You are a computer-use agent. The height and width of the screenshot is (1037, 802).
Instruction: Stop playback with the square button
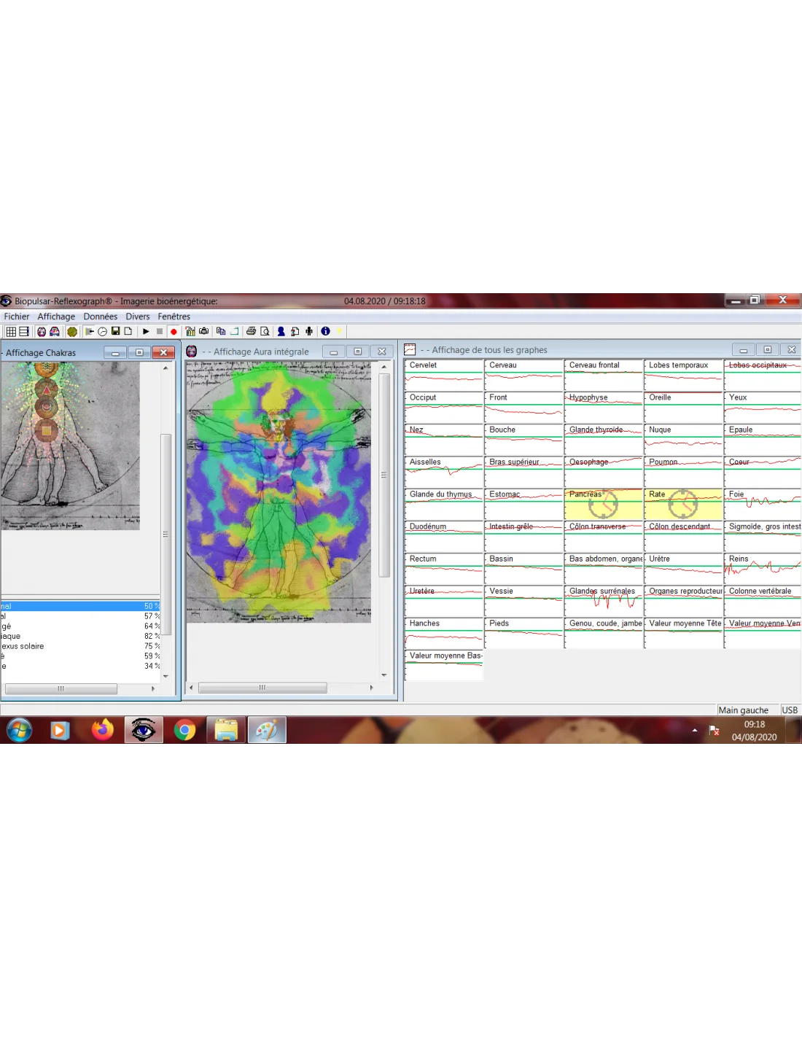160,332
